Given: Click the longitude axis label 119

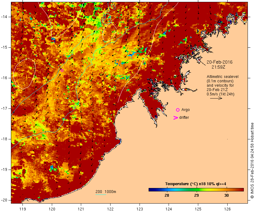Looking at the screenshot, I should (22, 209).
